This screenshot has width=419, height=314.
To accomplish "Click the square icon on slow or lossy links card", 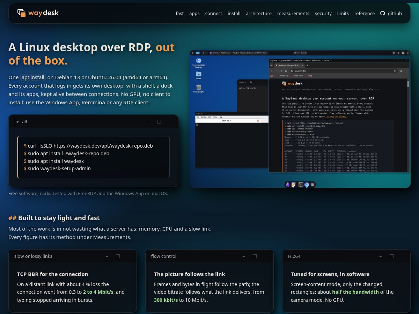I will (118, 256).
